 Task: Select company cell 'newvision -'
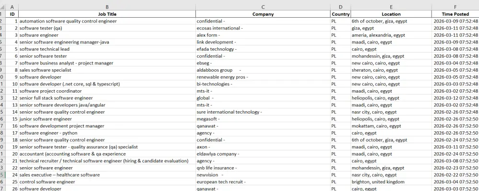(263, 175)
